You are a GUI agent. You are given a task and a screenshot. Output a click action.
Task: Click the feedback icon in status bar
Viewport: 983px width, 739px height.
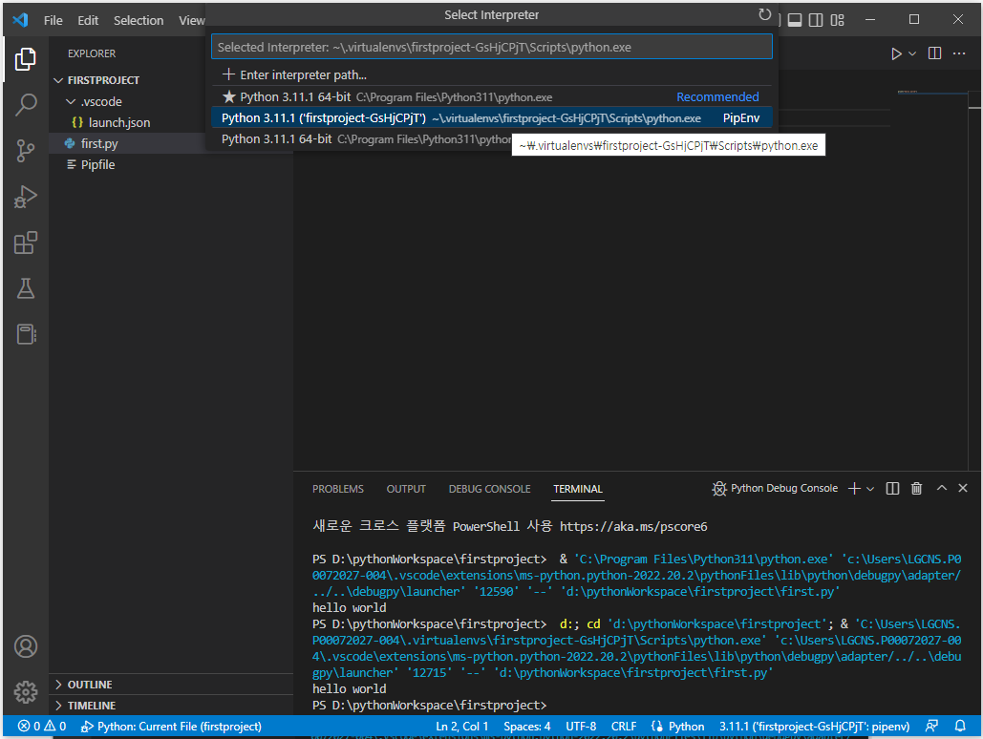(931, 726)
